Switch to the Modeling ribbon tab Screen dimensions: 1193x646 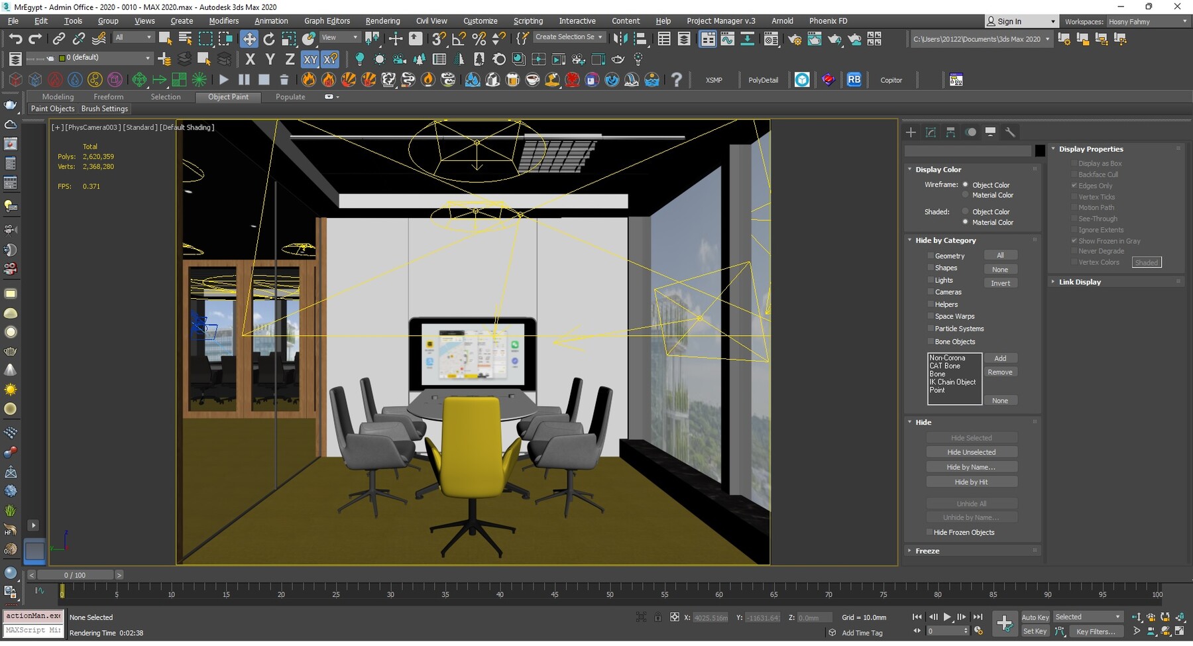point(58,97)
